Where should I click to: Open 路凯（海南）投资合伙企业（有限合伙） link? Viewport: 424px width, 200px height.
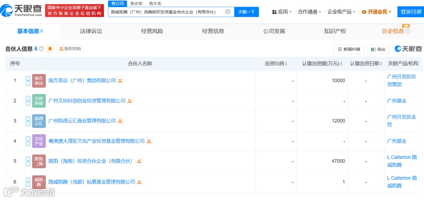[x=91, y=161]
